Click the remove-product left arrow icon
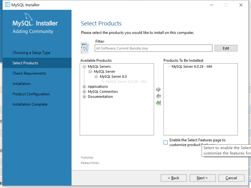The image size is (251, 188). [158, 96]
